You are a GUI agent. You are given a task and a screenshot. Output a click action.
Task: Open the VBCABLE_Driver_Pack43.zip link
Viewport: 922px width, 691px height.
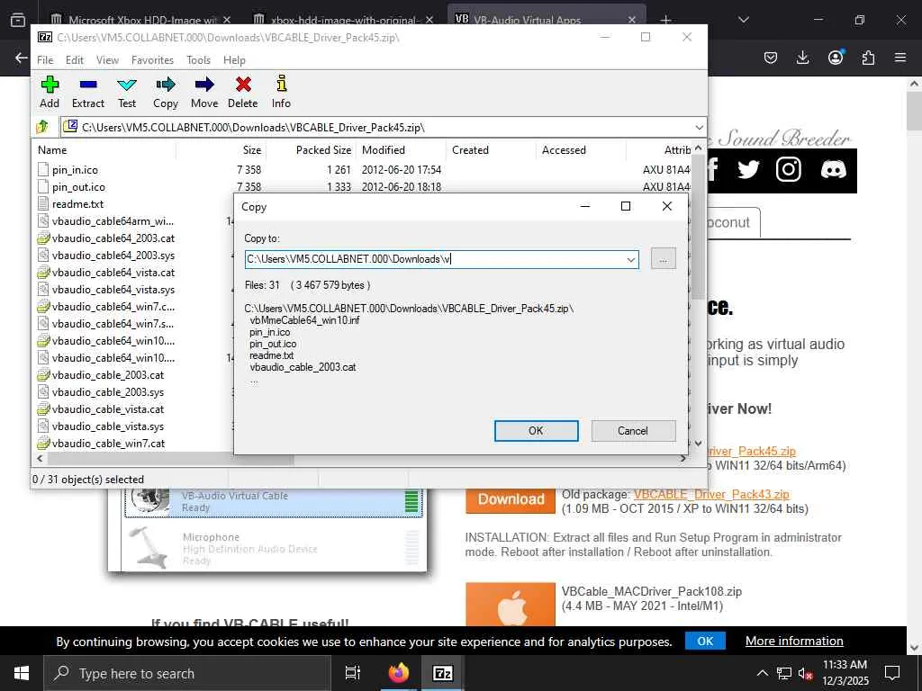click(711, 494)
